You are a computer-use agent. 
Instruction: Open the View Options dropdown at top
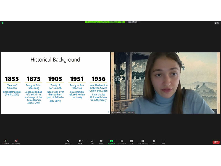pyautogui.click(x=133, y=22)
